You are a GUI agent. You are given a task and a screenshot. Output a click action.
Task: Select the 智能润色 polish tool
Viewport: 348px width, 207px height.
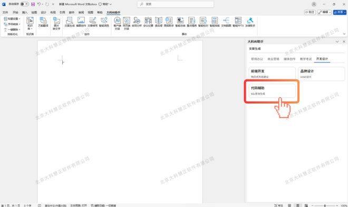pyautogui.click(x=104, y=22)
